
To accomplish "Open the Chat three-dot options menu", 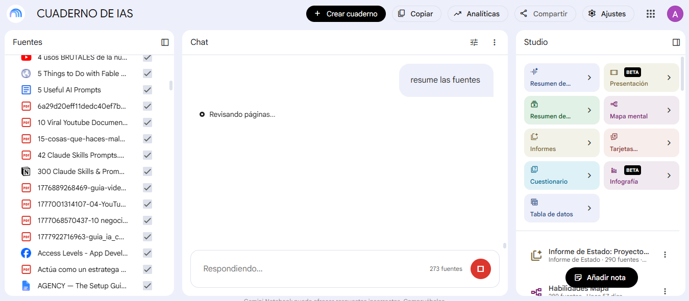I will click(x=494, y=42).
